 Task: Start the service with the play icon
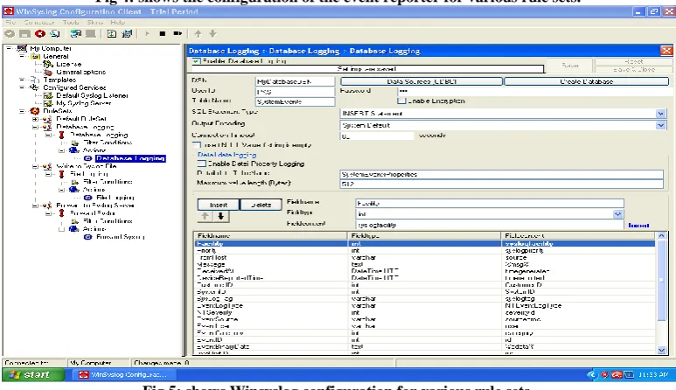coord(147,33)
